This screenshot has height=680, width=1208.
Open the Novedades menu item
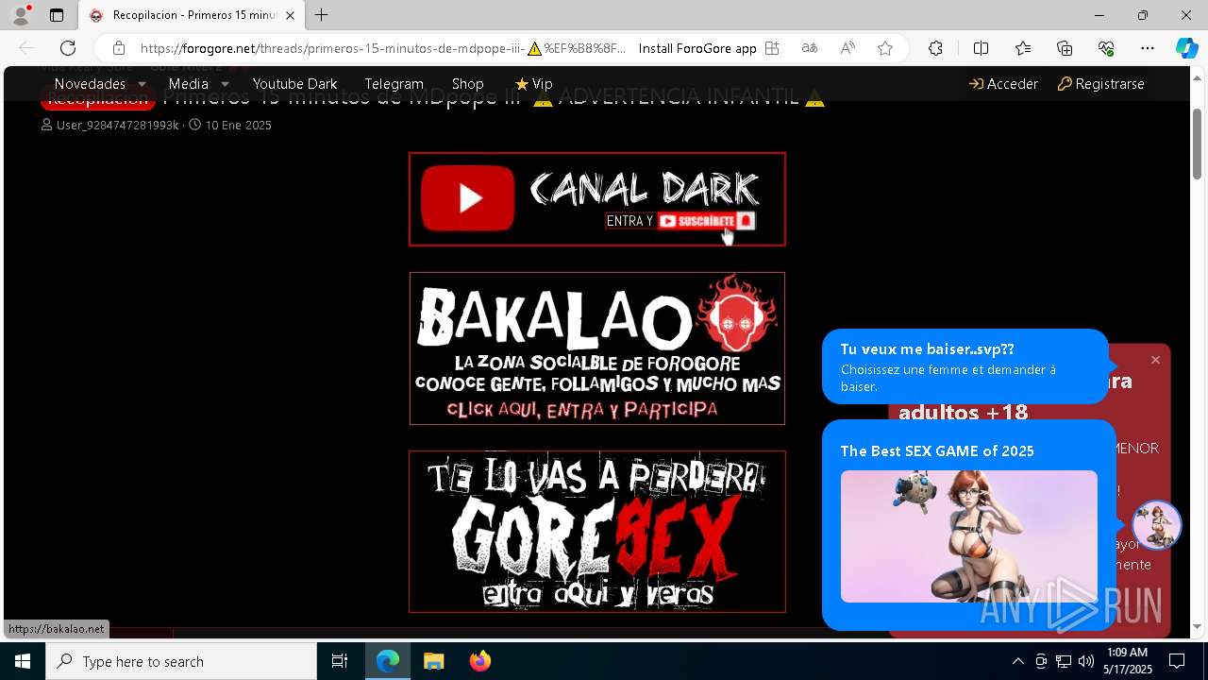pos(90,83)
